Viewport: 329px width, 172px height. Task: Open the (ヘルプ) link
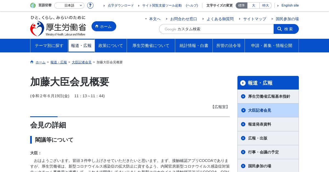tap(192, 5)
